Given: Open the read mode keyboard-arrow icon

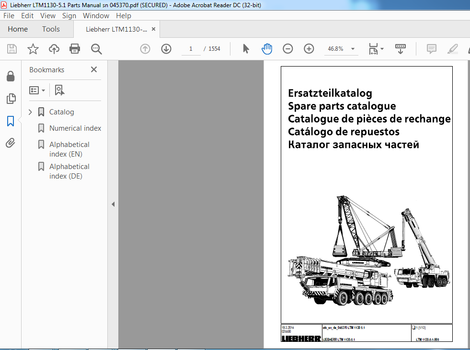Looking at the screenshot, I should (401, 49).
